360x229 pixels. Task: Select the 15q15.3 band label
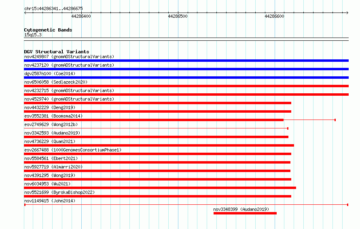pos(33,35)
